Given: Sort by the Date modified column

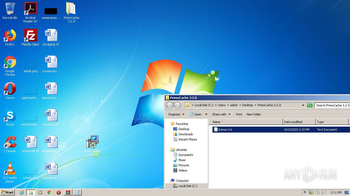Looking at the screenshot, I should click(x=299, y=122).
